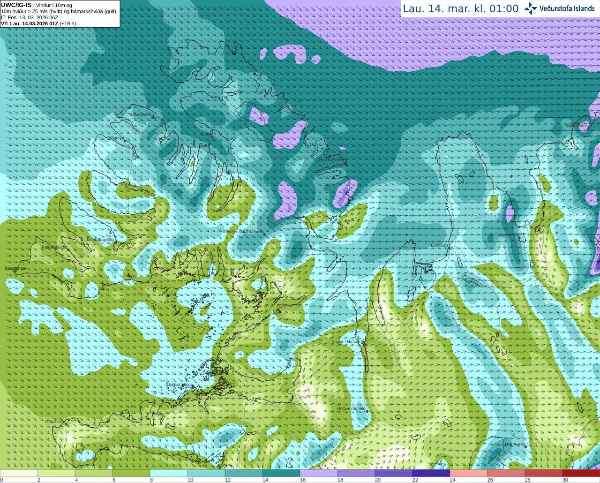Click the 'IT: Fös. 13. 03. 2026 06Z' line
This screenshot has height=483, width=600.
30,17
